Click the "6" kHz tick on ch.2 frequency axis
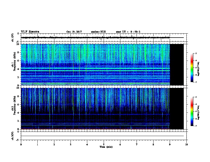210x162 pixels. click(x=19, y=105)
